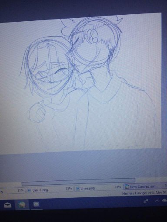Click the SAI icon next to New Canvas.sai
This screenshot has width=167, height=222.
pos(127,187)
